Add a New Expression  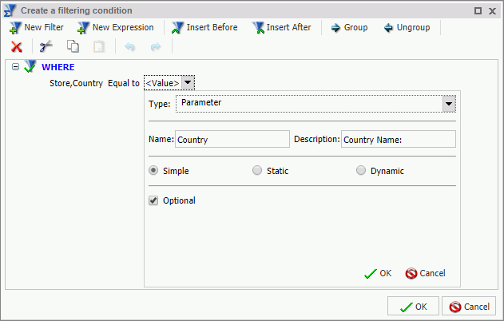pyautogui.click(x=116, y=28)
